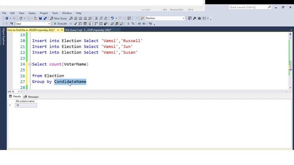Uncomment the selected lines icon
This screenshot has width=294, height=165.
click(x=133, y=24)
